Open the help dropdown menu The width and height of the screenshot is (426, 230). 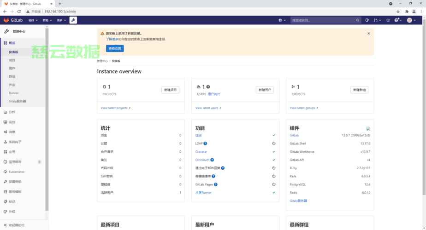(x=398, y=20)
